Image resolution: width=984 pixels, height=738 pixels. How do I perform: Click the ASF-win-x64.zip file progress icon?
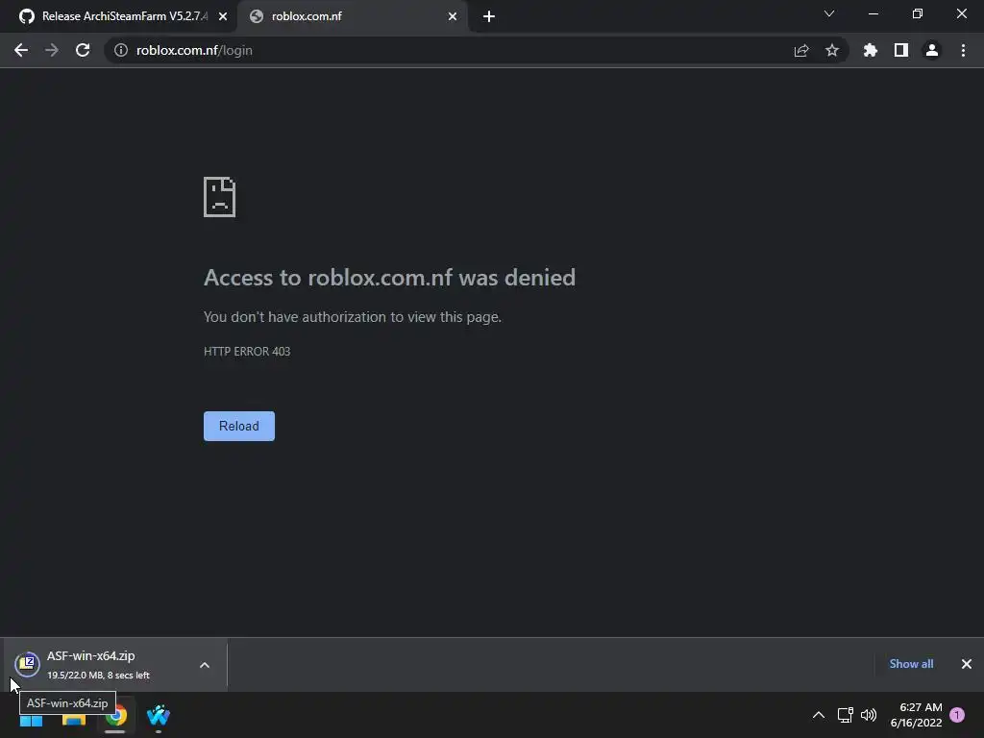pyautogui.click(x=28, y=664)
